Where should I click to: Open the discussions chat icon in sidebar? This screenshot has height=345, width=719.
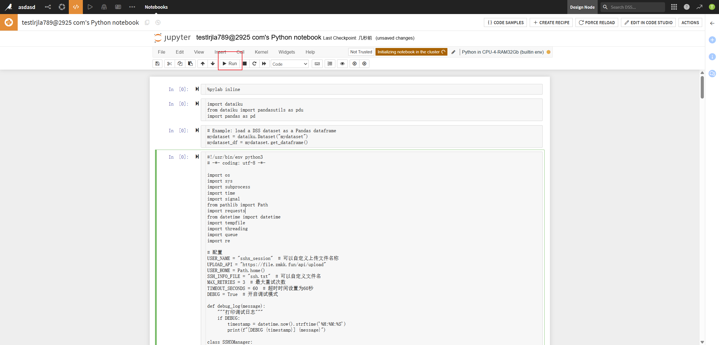pyautogui.click(x=712, y=74)
